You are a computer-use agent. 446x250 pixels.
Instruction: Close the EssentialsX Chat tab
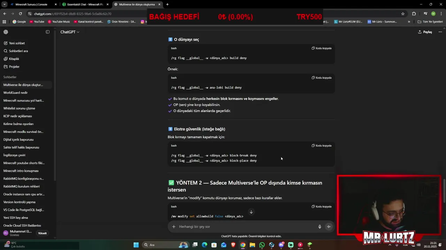pos(107,5)
